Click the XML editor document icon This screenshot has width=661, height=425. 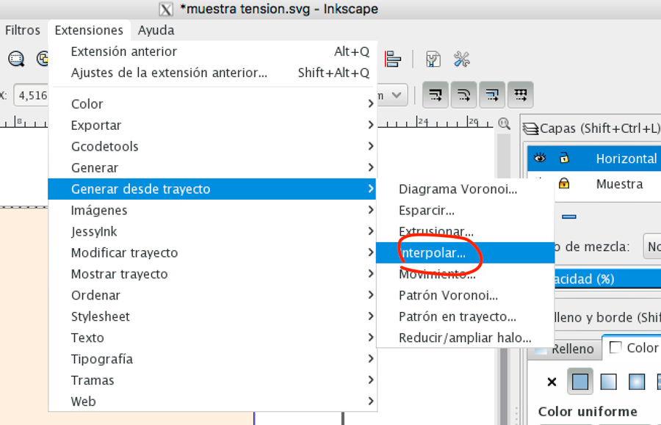point(433,60)
